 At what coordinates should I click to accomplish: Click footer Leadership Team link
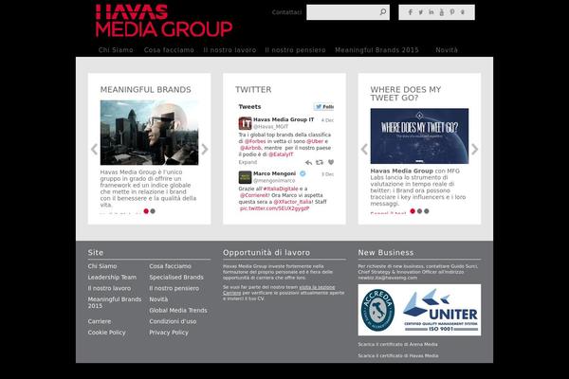(112, 277)
